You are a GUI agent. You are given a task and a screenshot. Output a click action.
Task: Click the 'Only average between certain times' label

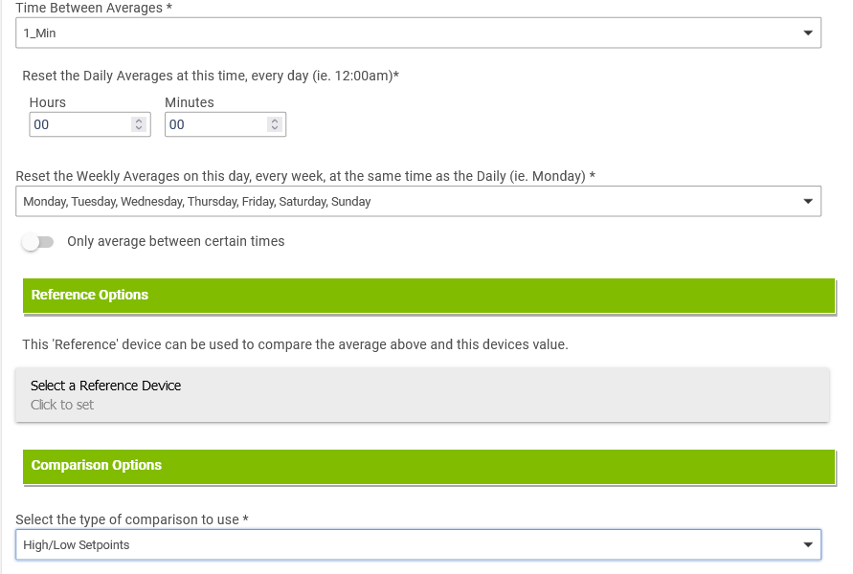click(x=176, y=241)
